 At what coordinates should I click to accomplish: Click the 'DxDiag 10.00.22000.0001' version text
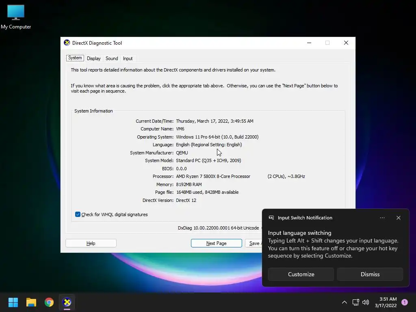204,228
